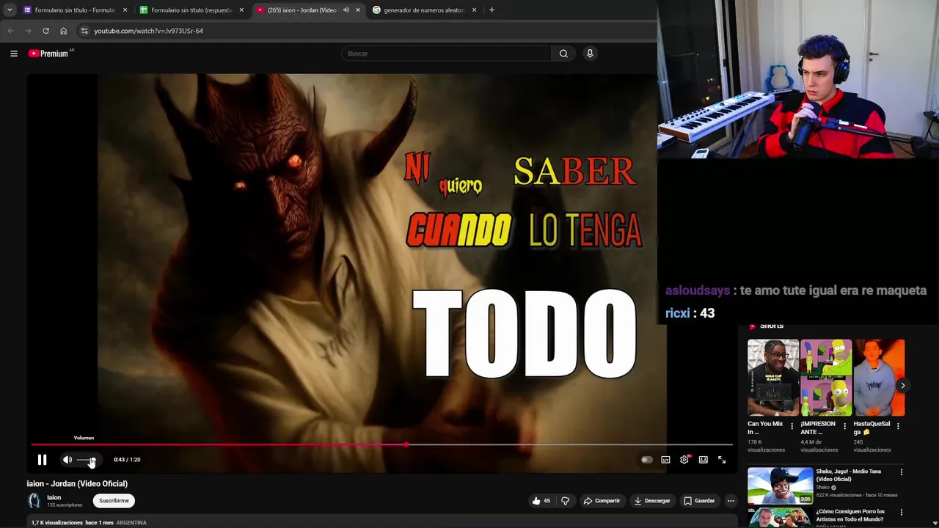
Task: Reload the page in the browser
Action: point(45,31)
